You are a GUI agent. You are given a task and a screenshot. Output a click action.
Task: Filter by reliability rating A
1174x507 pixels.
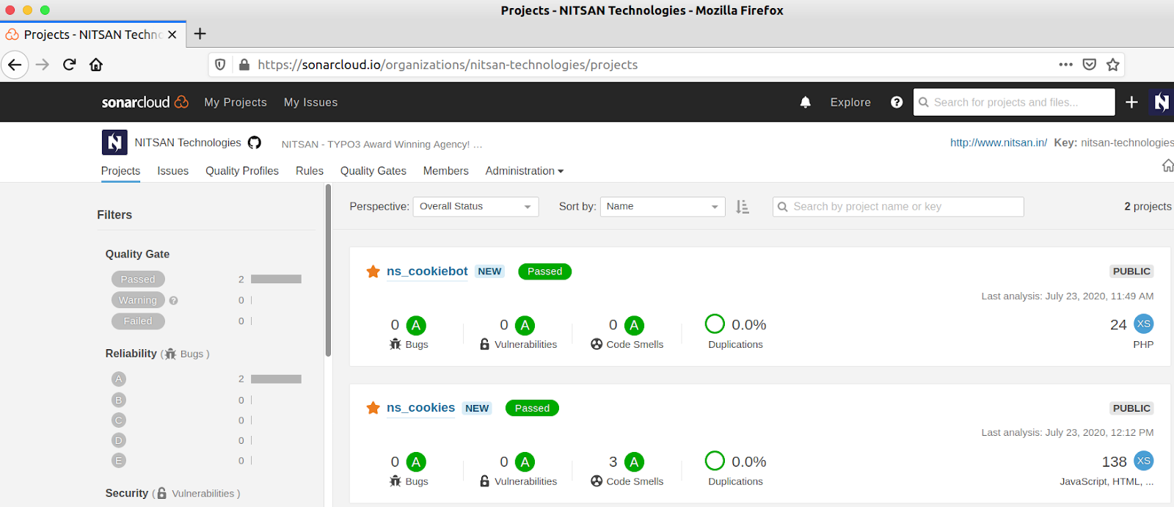click(x=119, y=379)
